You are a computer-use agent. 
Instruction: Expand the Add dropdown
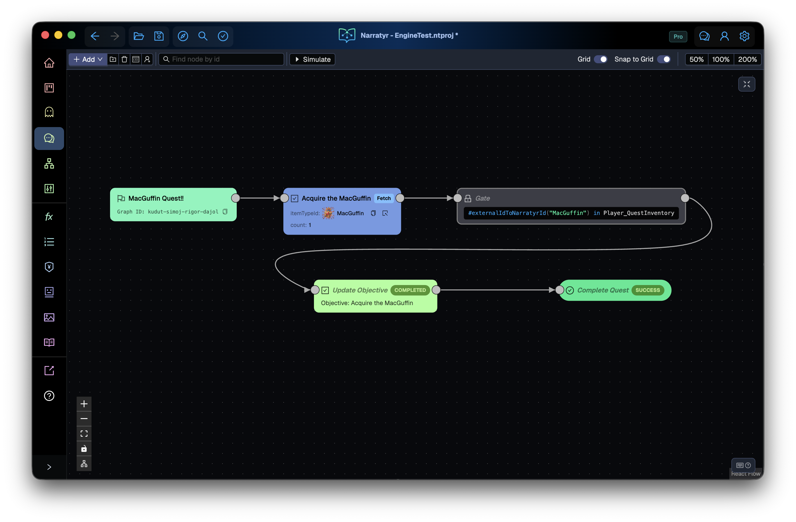pos(88,59)
